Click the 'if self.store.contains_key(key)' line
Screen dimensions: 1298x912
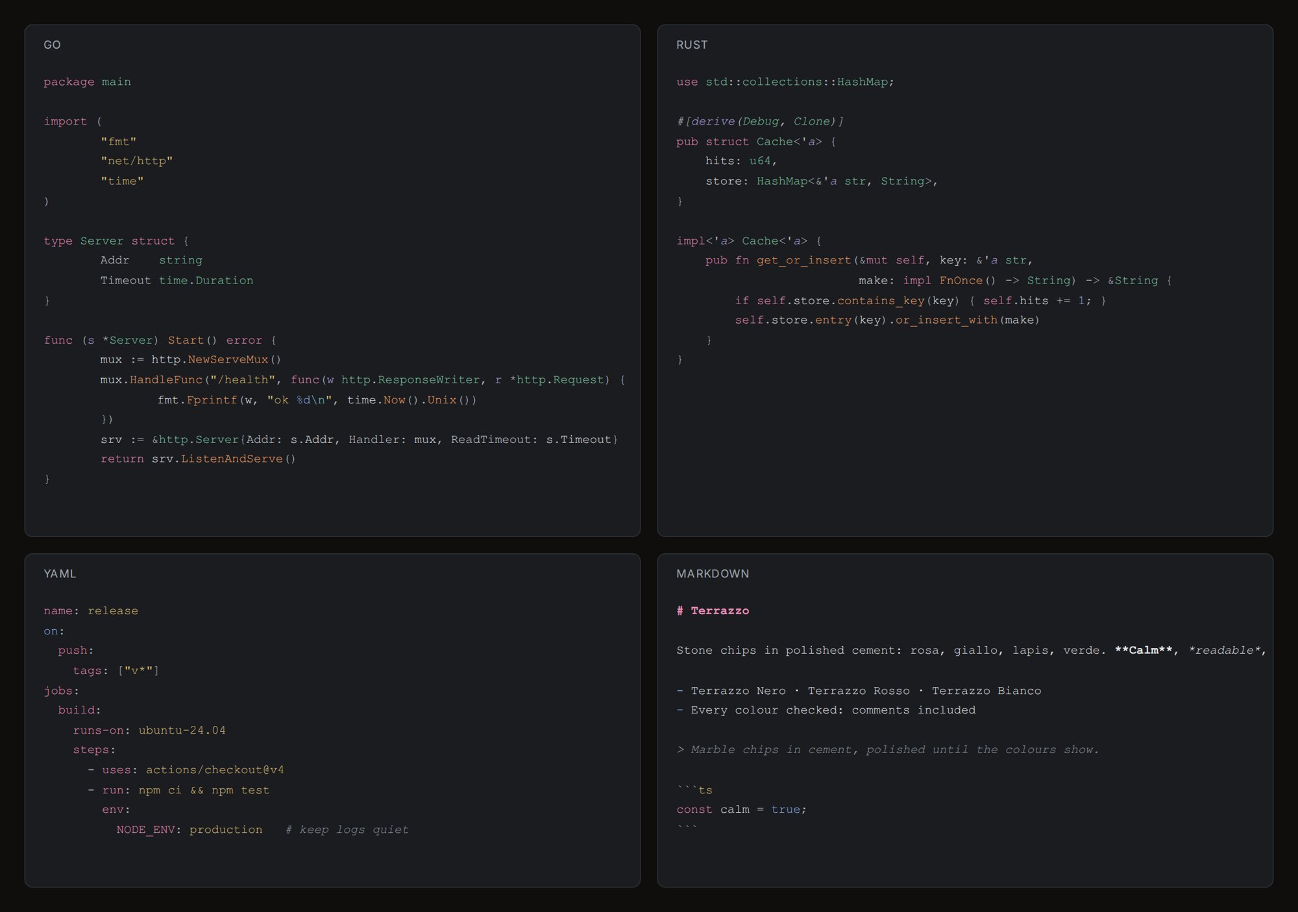click(920, 300)
